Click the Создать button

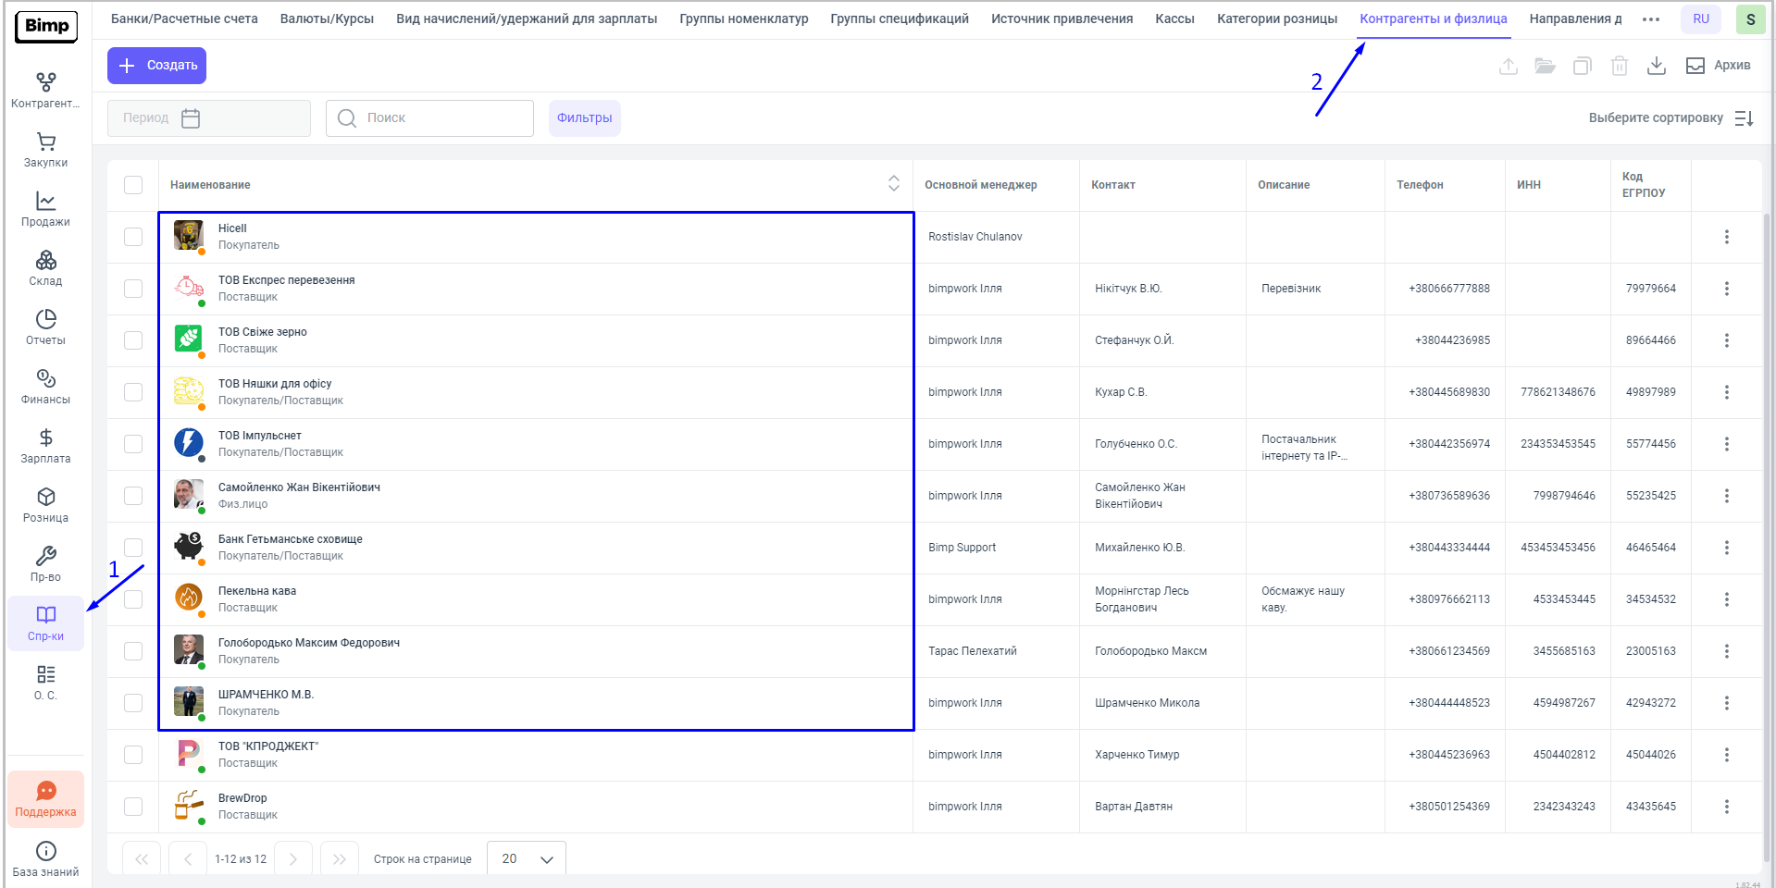[156, 66]
